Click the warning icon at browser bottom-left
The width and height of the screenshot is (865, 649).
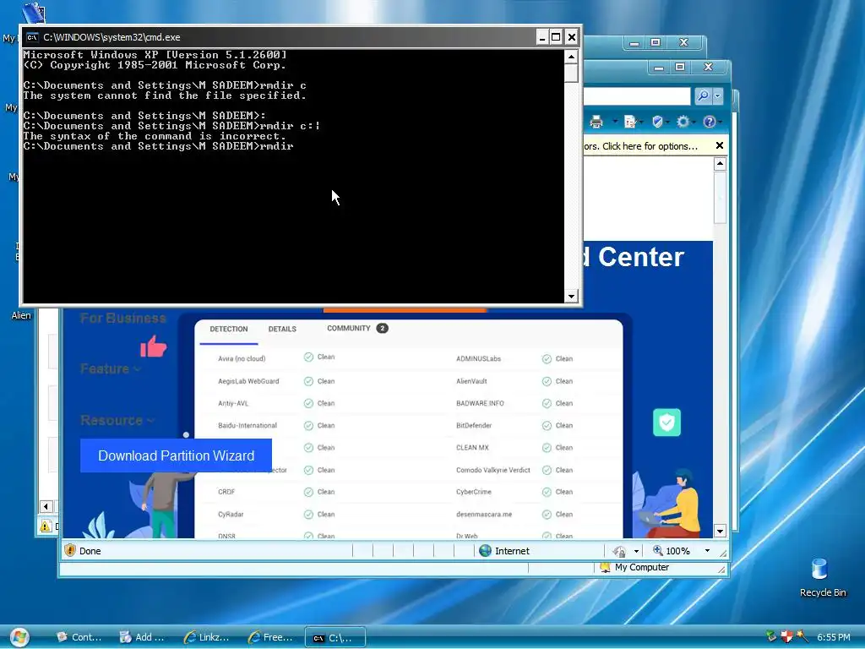click(46, 526)
